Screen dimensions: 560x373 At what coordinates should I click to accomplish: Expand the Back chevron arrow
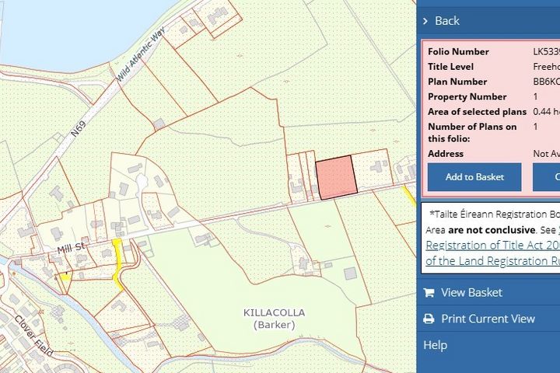click(425, 21)
